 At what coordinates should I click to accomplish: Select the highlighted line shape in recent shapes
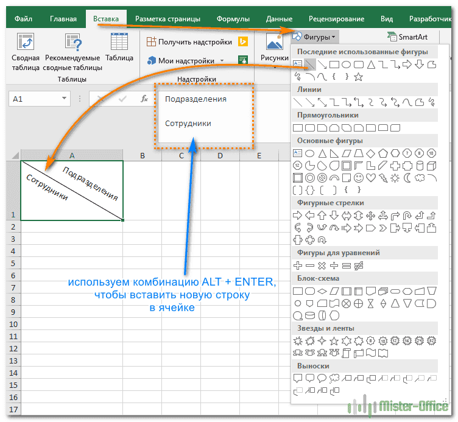point(311,64)
